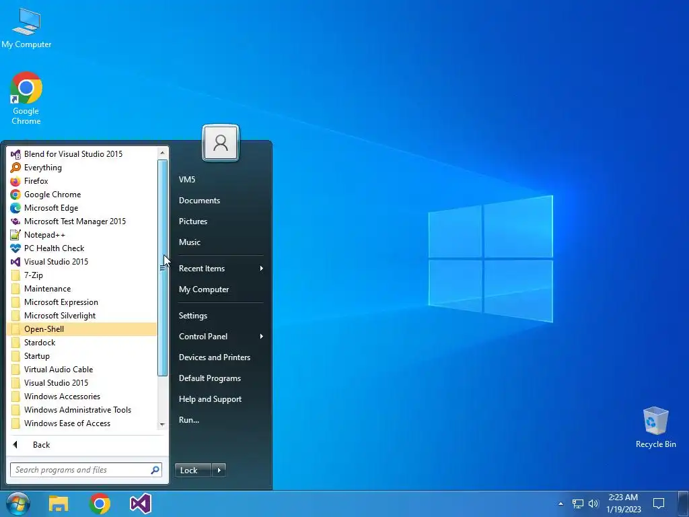
Task: Open Microsoft Edge from the menu
Action: 81,208
